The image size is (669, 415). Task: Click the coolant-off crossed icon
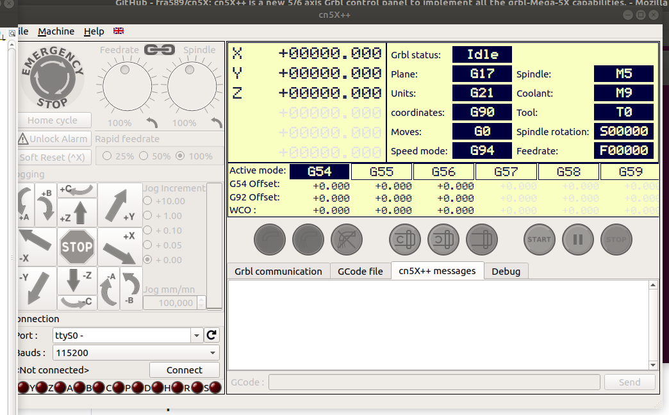point(347,240)
